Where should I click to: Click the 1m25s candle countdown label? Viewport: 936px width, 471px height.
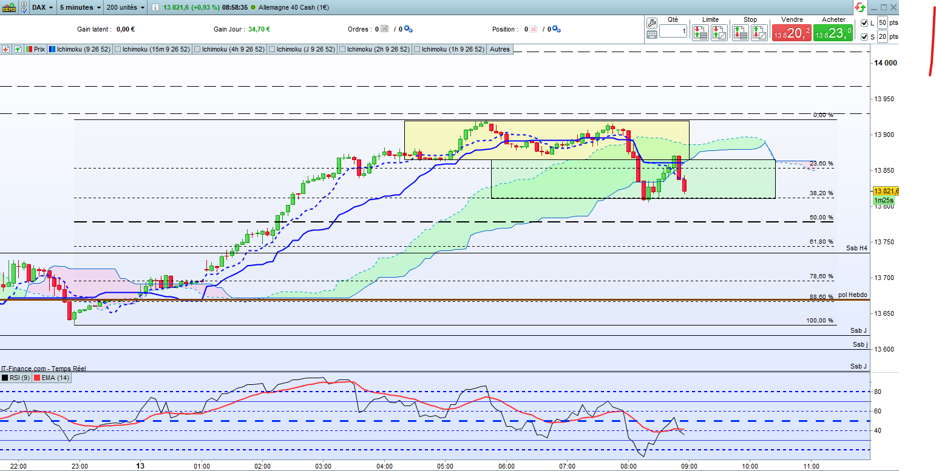point(883,200)
